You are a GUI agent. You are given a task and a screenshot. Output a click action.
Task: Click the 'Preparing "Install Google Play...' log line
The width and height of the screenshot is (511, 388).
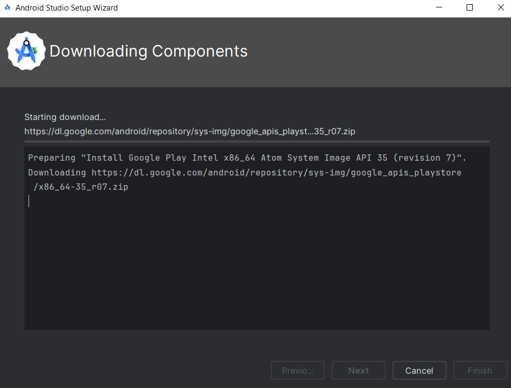[247, 158]
